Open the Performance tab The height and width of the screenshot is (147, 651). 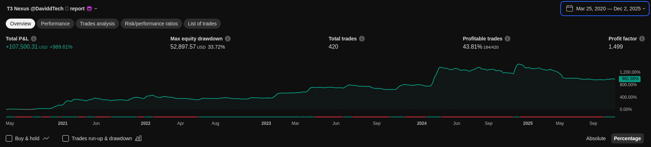(x=55, y=24)
